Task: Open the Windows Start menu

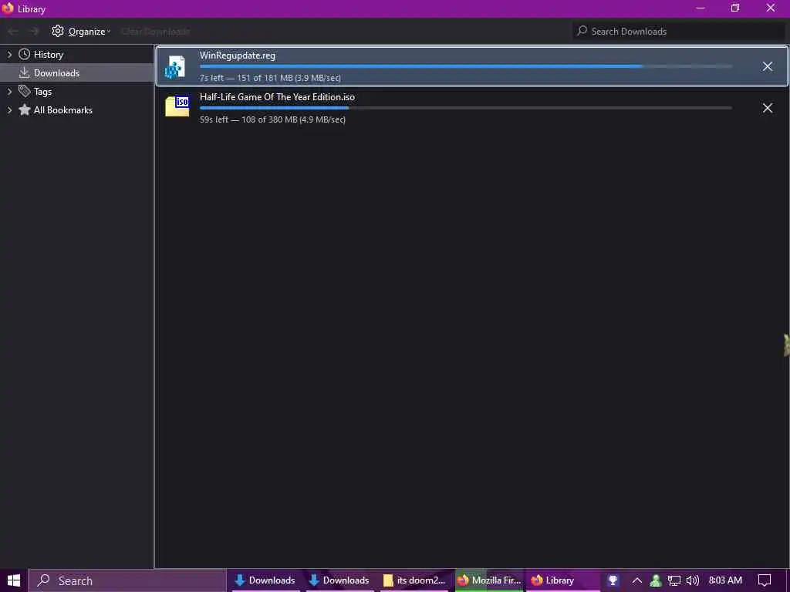Action: (x=14, y=580)
